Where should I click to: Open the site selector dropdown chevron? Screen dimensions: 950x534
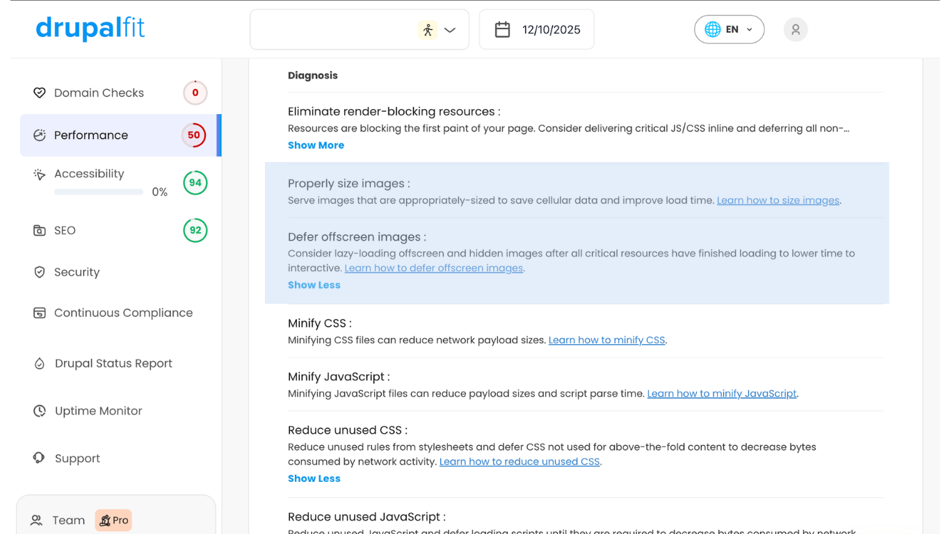450,30
